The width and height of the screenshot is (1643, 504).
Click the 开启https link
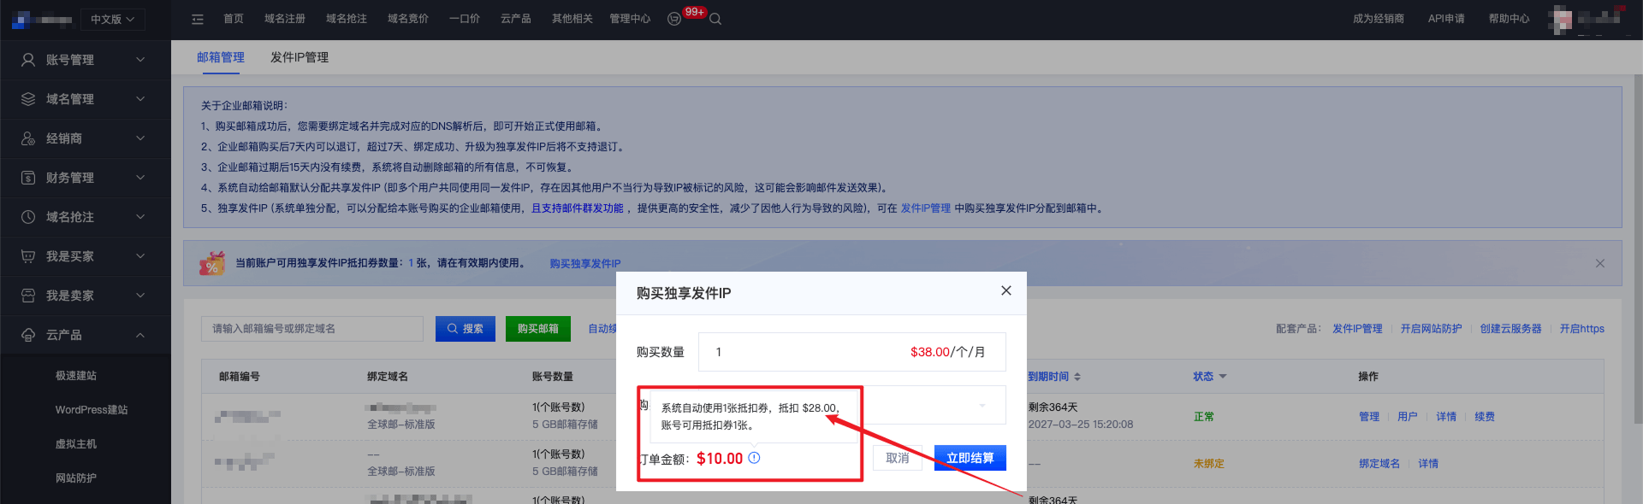1581,329
